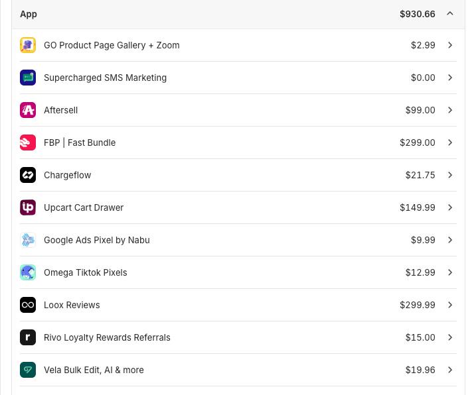The image size is (476, 395).
Task: Click the Rivo Loyalty Rewards icon
Action: 28,337
